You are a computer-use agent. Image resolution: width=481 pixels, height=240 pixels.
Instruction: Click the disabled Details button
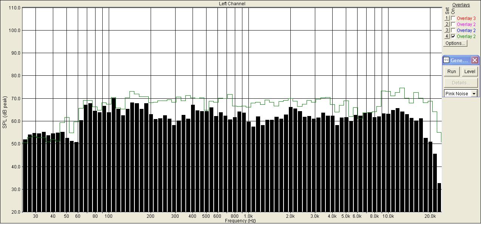[x=461, y=83]
